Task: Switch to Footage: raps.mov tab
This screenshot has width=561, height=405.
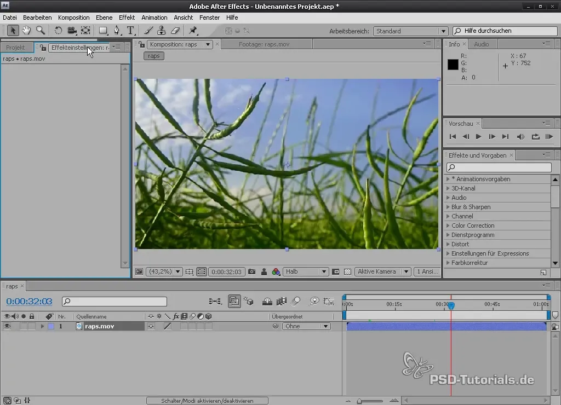Action: tap(264, 44)
